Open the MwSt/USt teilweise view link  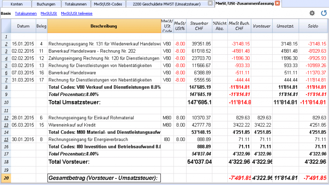coord(76,14)
